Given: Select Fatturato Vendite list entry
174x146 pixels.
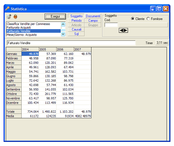Looking at the screenshot, I should (34, 31).
